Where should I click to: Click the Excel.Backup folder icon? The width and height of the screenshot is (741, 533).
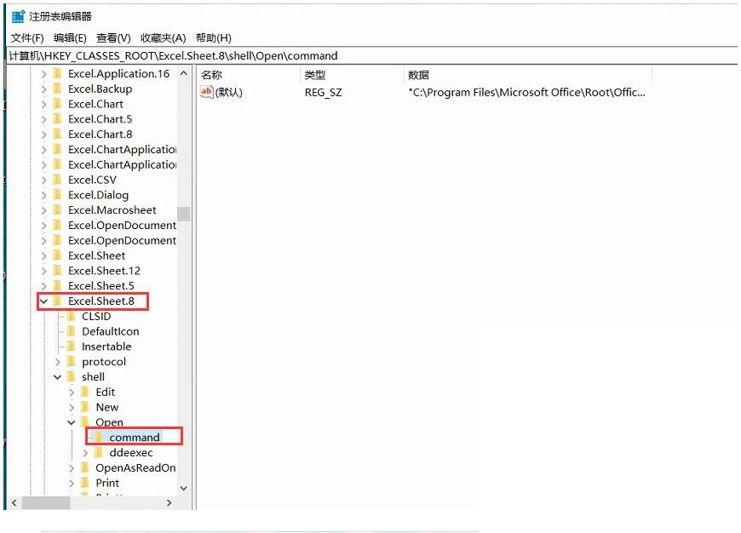[x=58, y=89]
